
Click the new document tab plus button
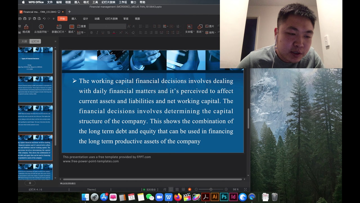[x=69, y=12]
